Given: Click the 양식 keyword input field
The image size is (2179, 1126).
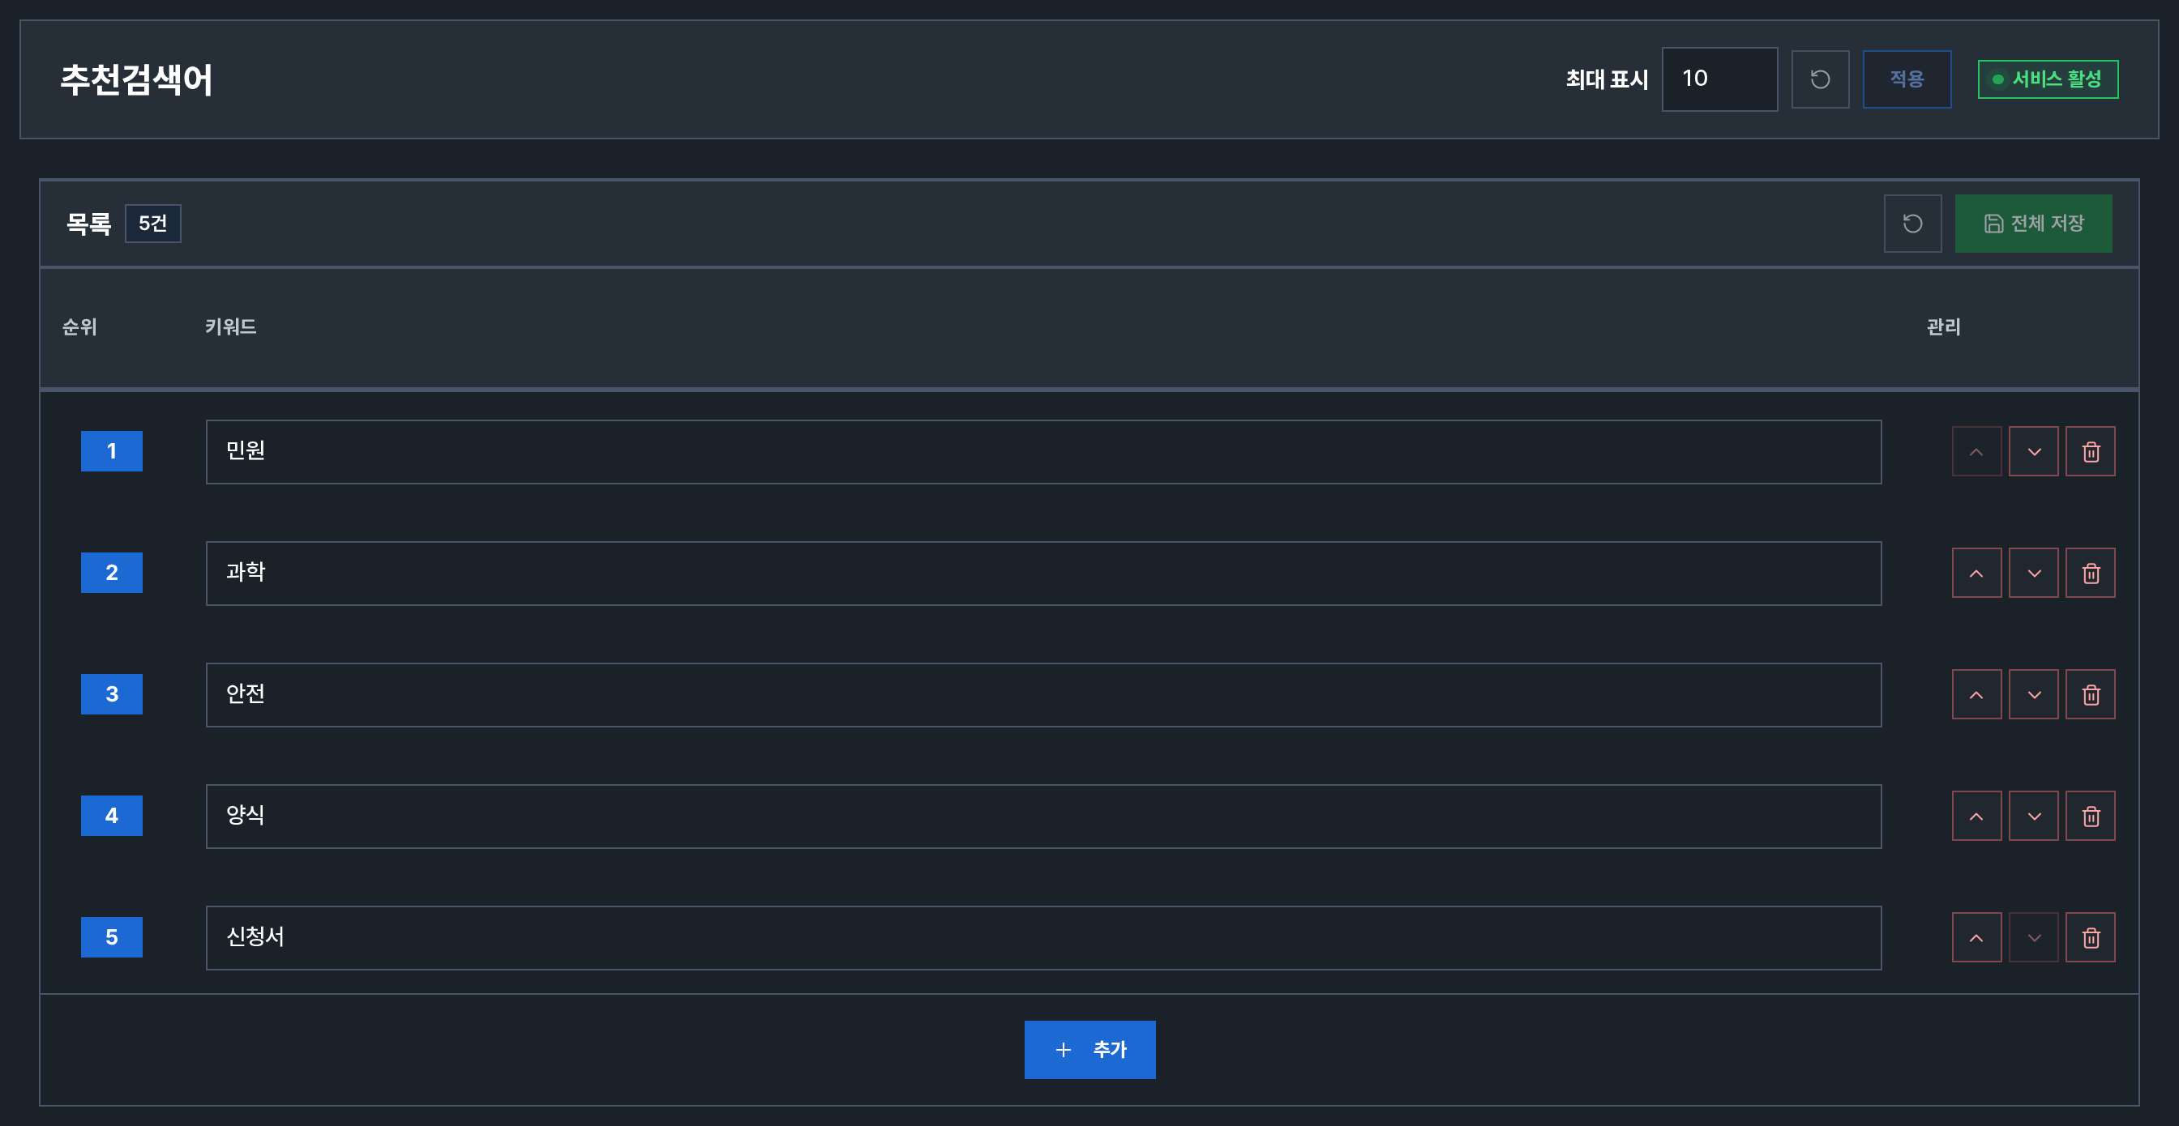Looking at the screenshot, I should [x=1043, y=817].
